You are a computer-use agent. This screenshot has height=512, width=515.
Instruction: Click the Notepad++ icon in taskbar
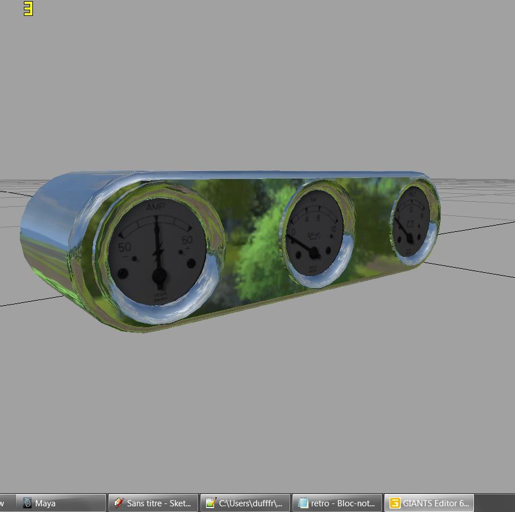211,503
